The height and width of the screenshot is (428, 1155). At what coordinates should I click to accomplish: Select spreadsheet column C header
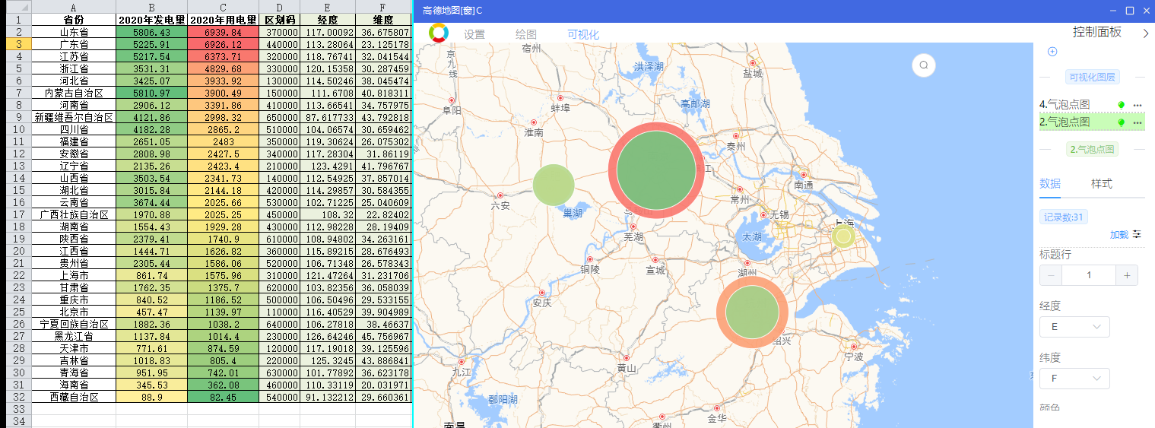click(x=223, y=6)
